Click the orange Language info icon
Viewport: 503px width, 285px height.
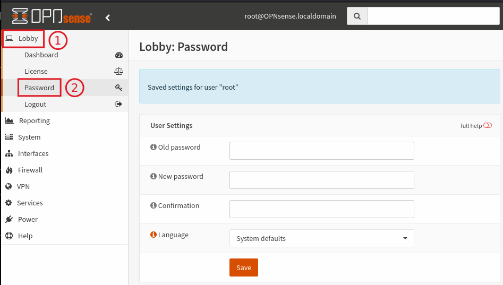154,235
